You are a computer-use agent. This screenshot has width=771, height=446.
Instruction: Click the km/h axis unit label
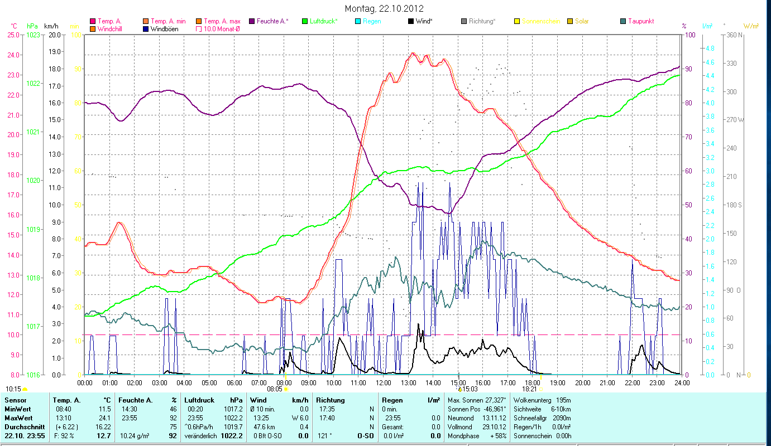pos(51,26)
